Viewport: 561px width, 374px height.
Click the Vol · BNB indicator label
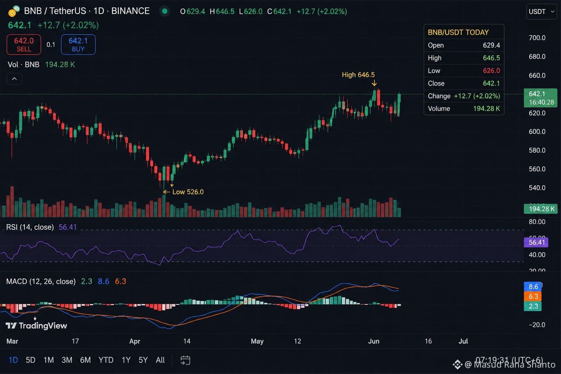(x=23, y=65)
